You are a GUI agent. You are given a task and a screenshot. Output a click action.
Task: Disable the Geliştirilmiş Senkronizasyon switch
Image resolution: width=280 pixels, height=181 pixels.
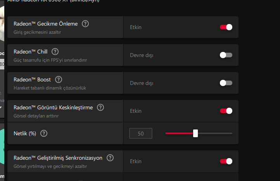click(x=226, y=161)
